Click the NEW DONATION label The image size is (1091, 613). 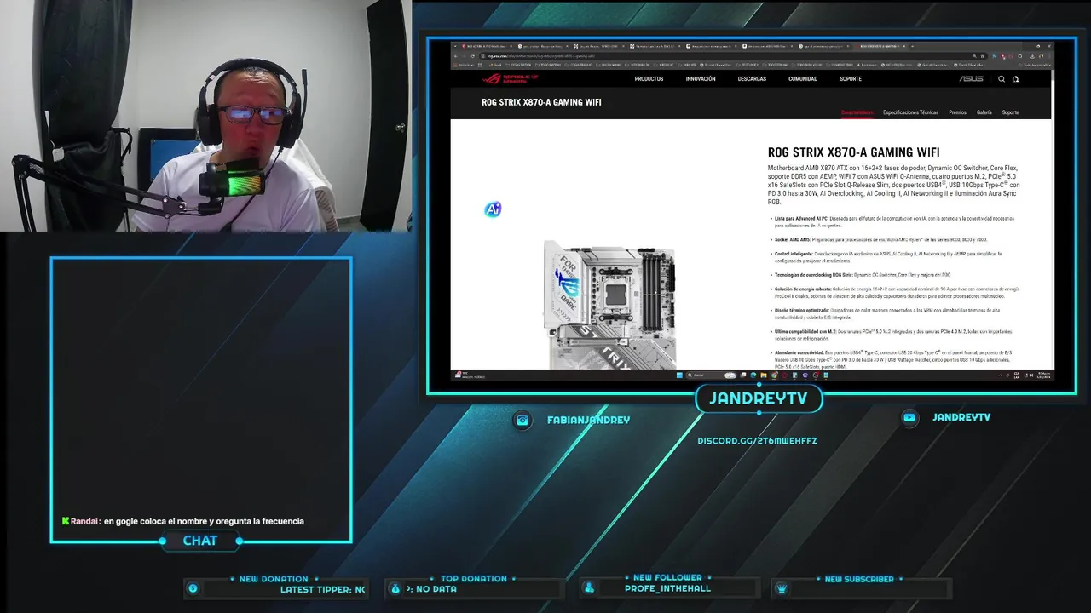coord(273,579)
